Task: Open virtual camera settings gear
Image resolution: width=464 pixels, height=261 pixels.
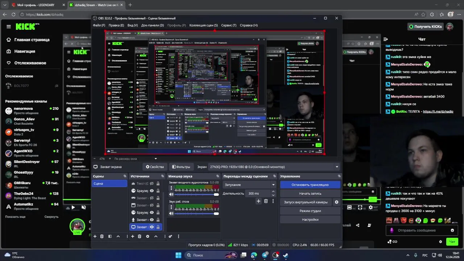Action: coord(336,202)
